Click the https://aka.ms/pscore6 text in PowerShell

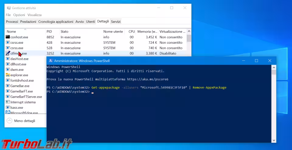pyautogui.click(x=148, y=79)
